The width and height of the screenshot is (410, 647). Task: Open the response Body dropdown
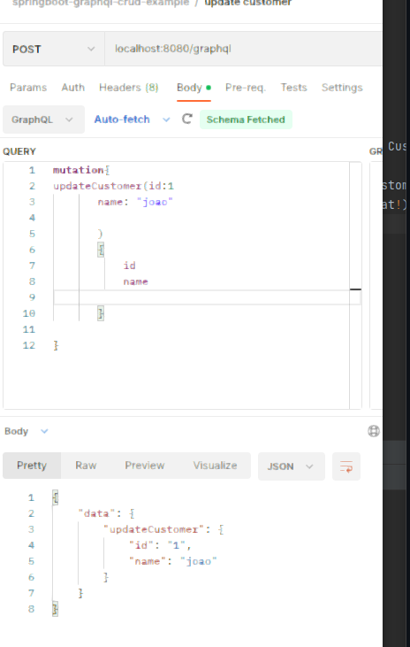pyautogui.click(x=27, y=431)
